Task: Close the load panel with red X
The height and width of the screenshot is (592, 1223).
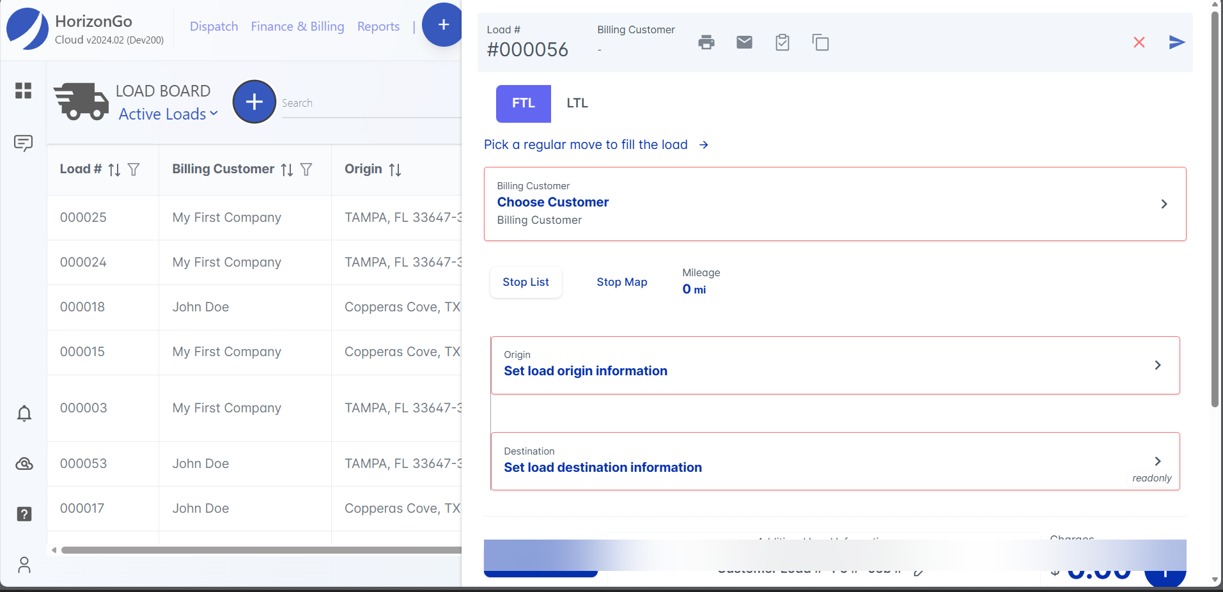Action: pyautogui.click(x=1139, y=43)
